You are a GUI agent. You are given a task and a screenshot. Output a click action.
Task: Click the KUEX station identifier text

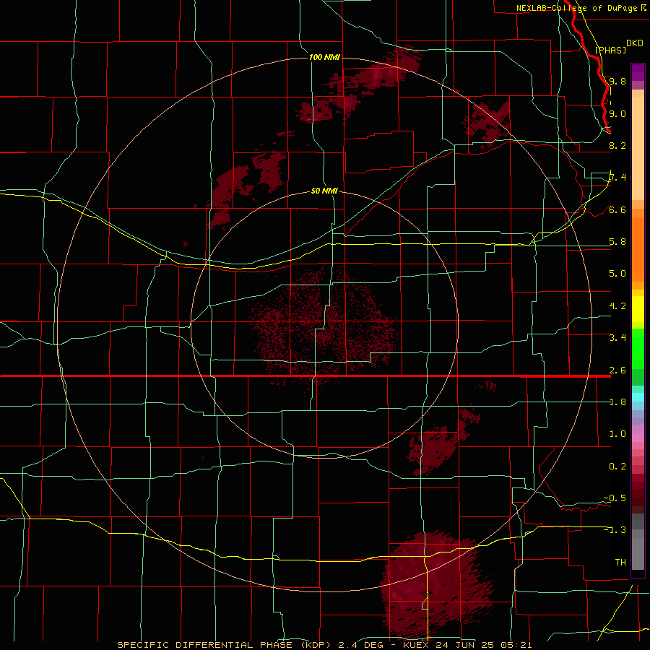417,645
